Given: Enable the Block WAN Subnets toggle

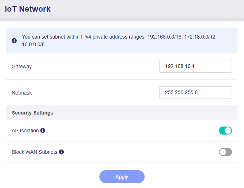Looking at the screenshot, I should tap(225, 152).
